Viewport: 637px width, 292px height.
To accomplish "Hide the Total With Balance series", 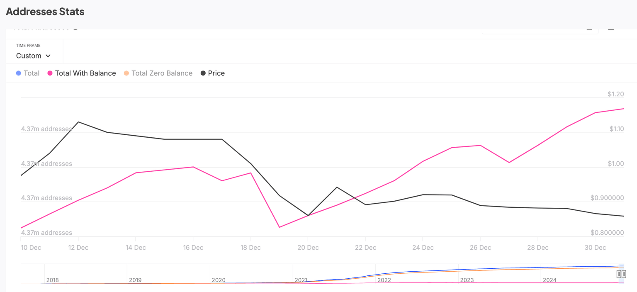I will coord(82,73).
